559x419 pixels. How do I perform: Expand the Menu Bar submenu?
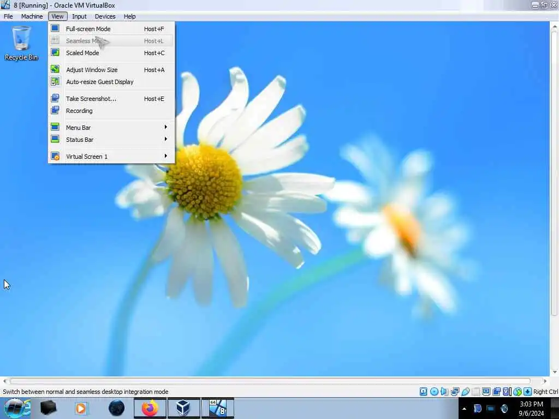(x=111, y=128)
